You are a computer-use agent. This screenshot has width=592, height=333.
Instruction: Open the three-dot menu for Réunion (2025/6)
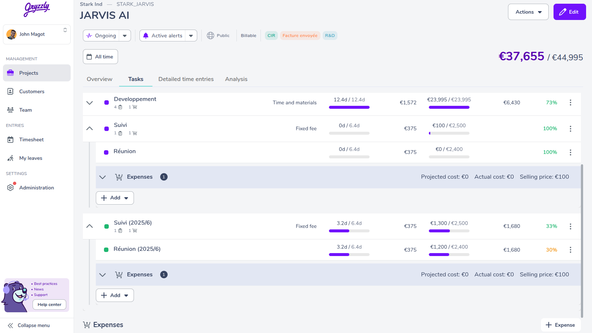coord(570,250)
